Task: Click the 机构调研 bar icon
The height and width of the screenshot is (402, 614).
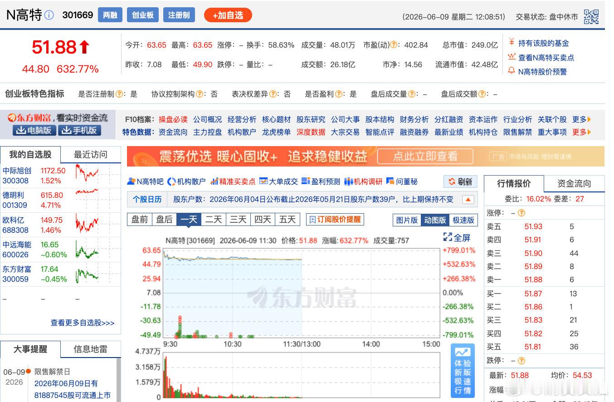Action: 348,181
